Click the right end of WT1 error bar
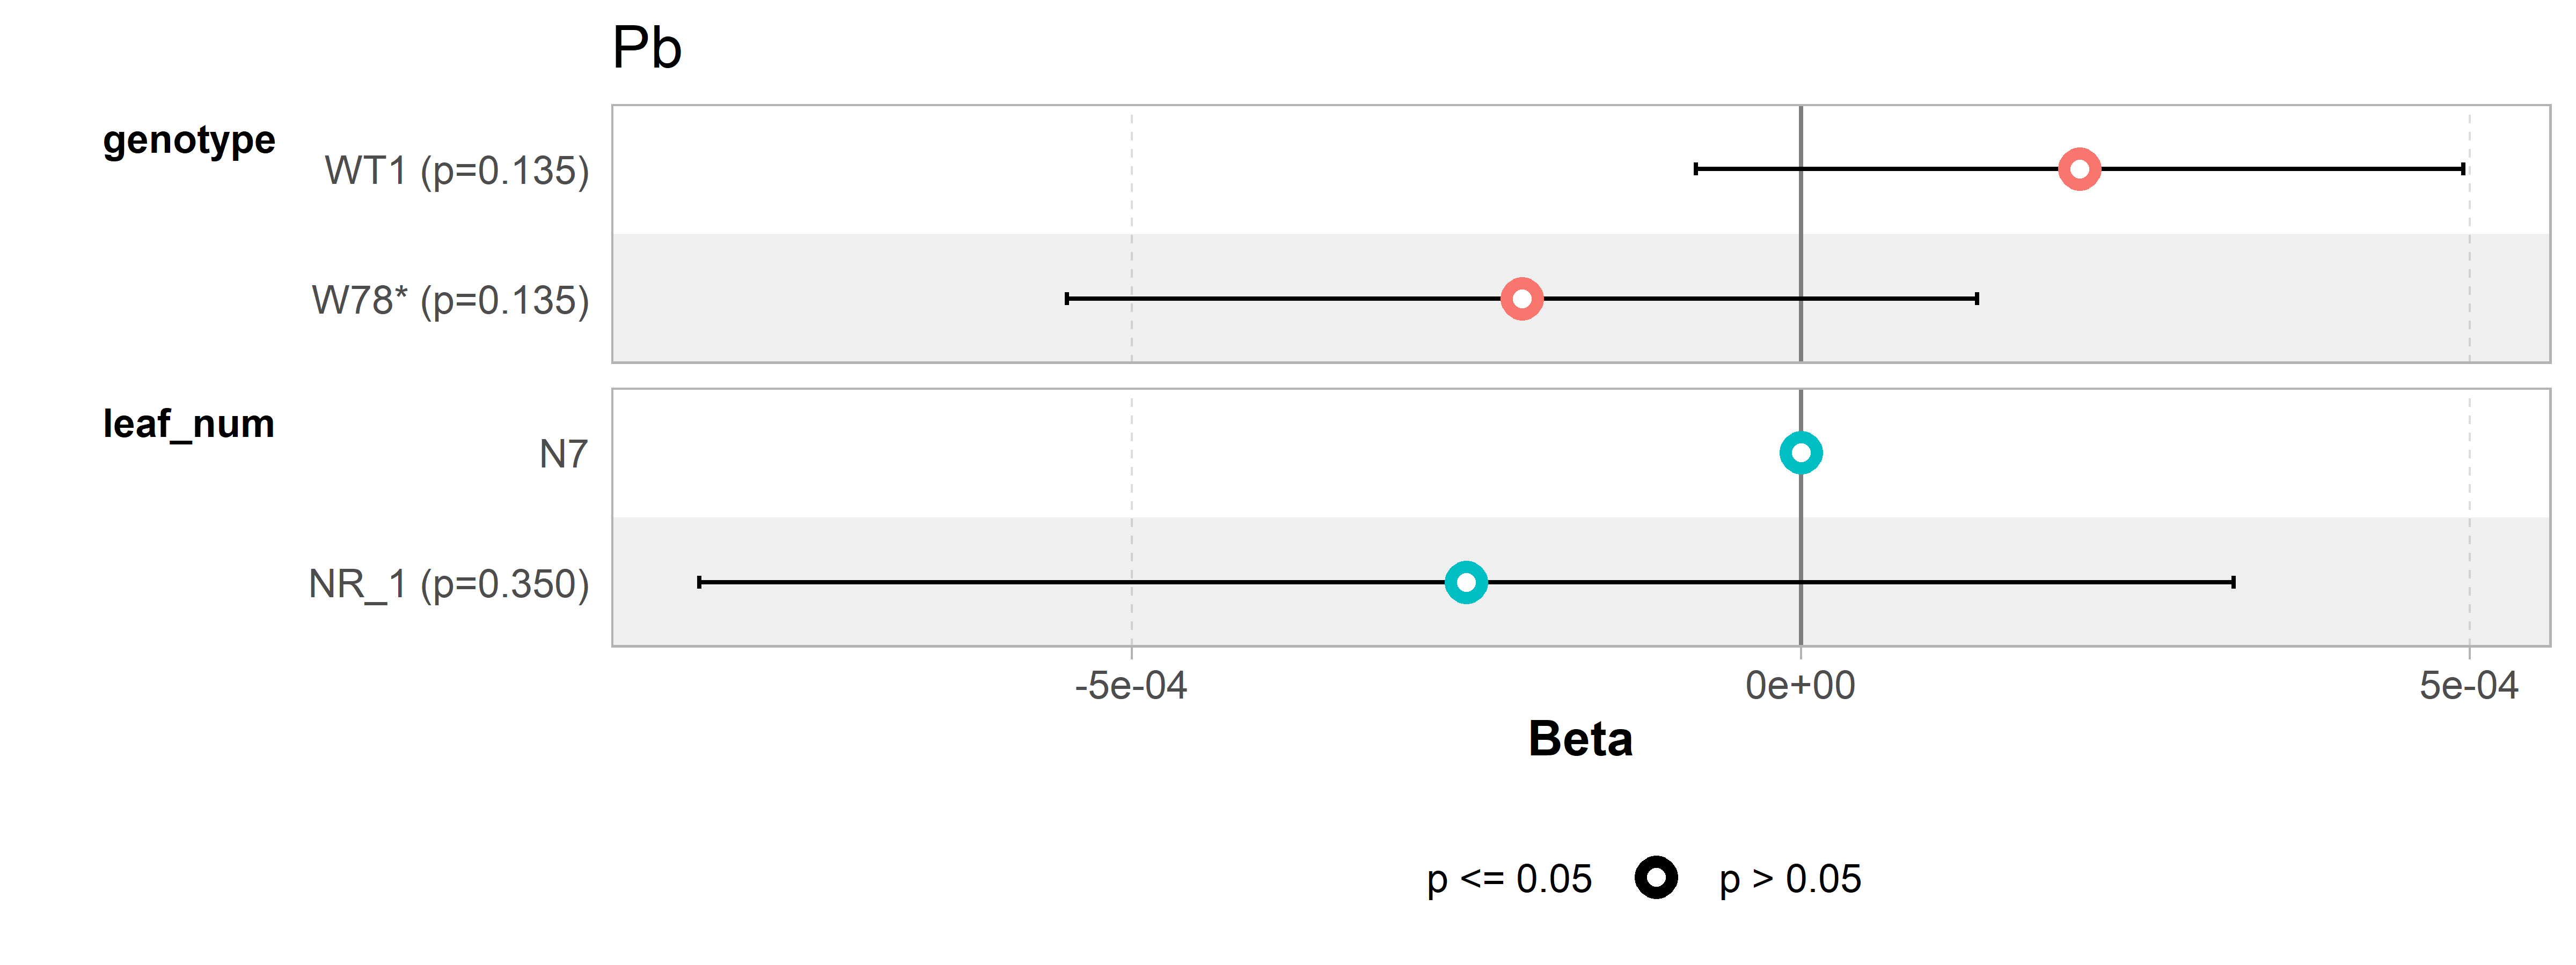This screenshot has width=2576, height=965. 2463,169
